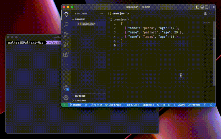Start Live Share from status bar
This screenshot has width=221, height=139.
click(113, 105)
